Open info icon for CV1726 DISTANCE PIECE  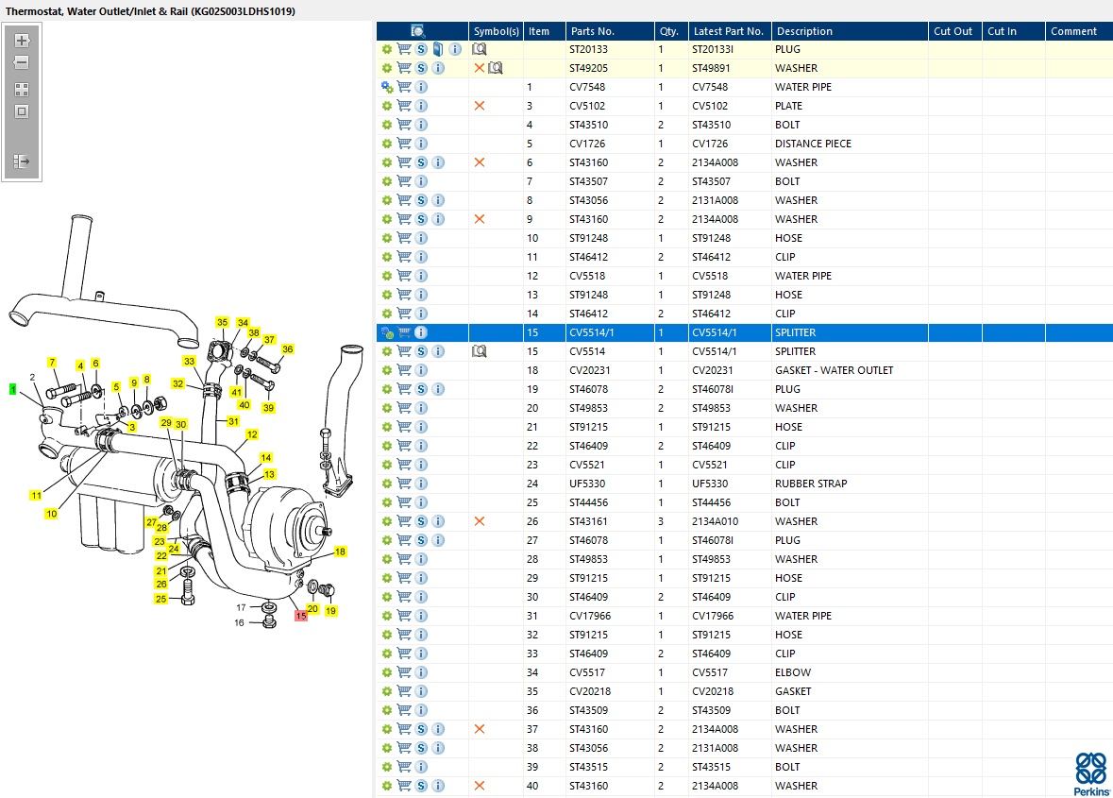(x=421, y=144)
